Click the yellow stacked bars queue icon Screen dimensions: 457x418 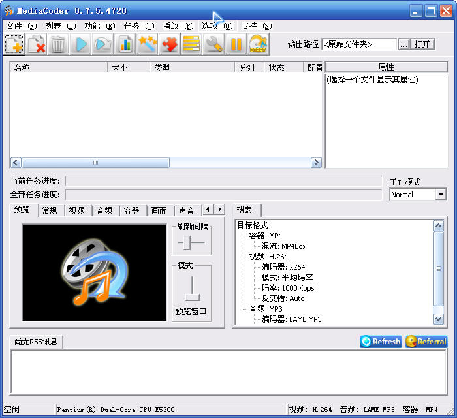pos(191,44)
